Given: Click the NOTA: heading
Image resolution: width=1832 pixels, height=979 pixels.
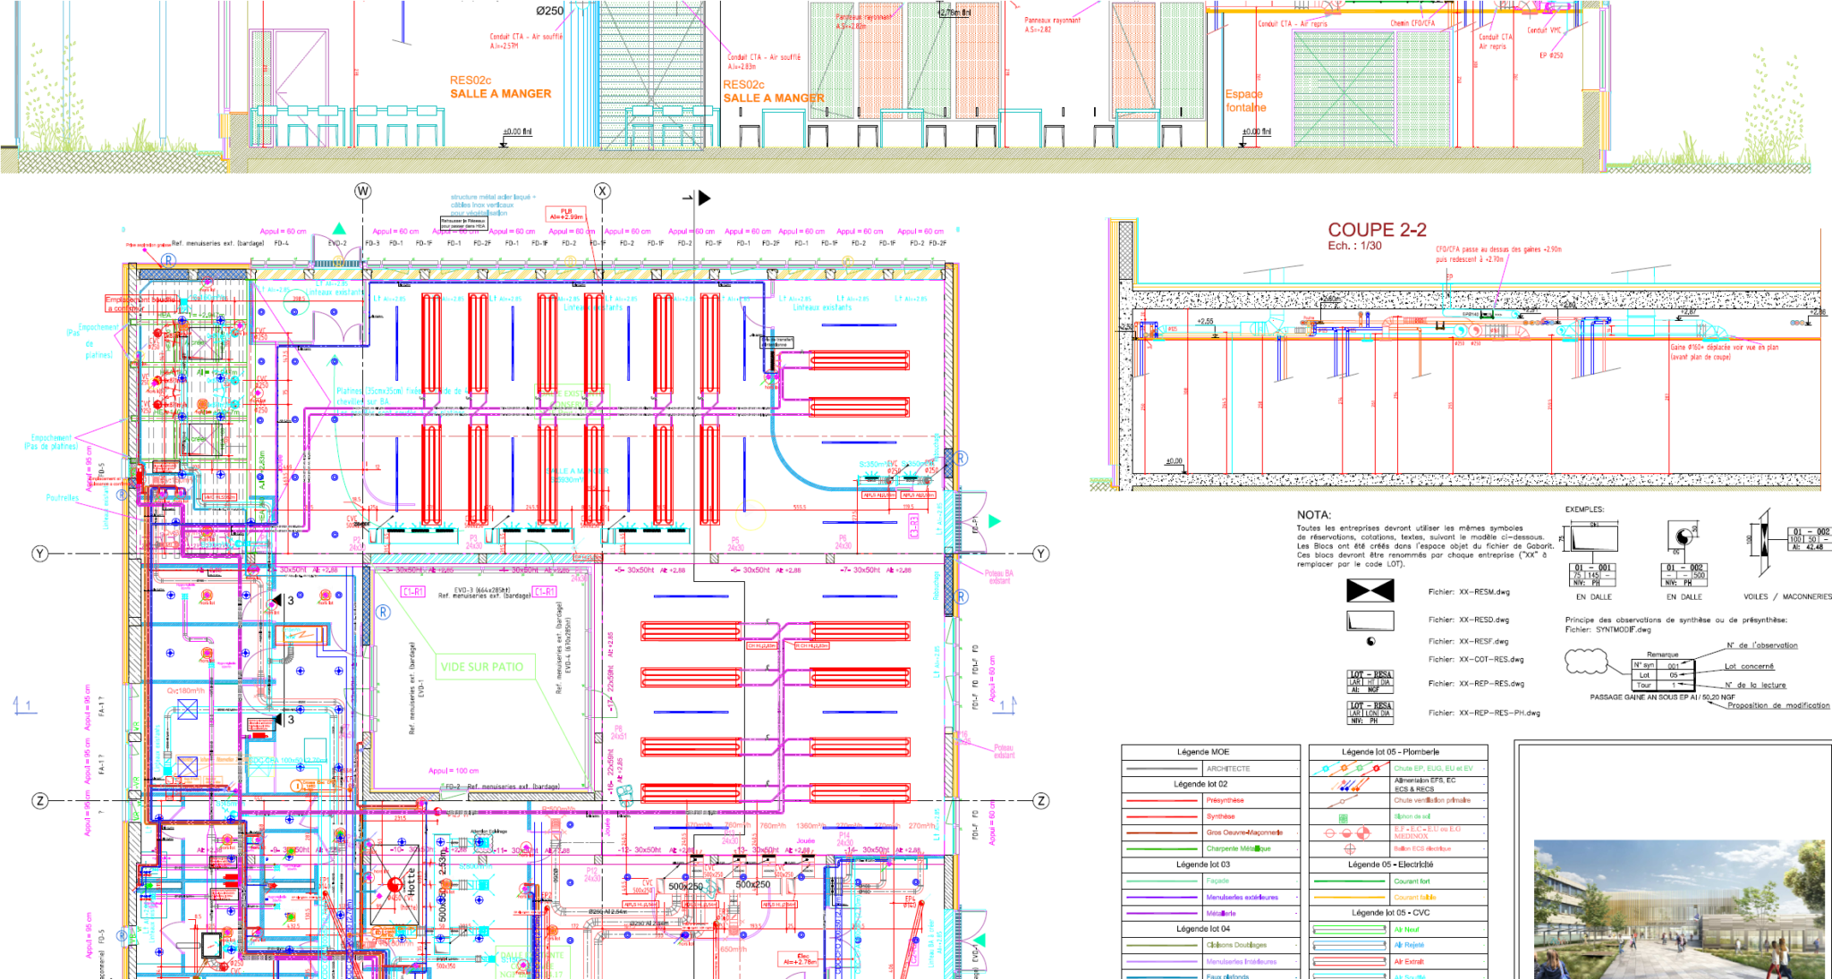Looking at the screenshot, I should 1314,515.
